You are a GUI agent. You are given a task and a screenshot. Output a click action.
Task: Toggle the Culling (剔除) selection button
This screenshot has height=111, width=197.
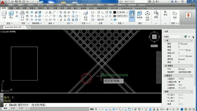tap(132, 16)
